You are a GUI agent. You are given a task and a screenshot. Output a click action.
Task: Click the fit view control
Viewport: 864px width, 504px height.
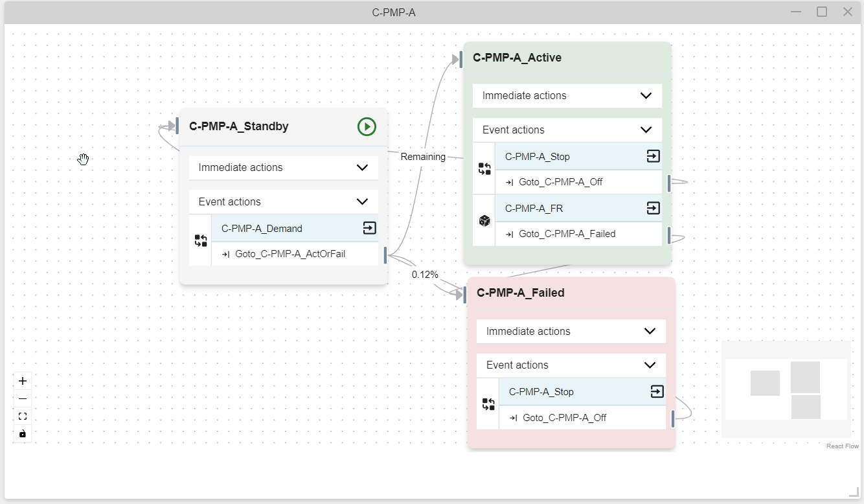tap(23, 417)
